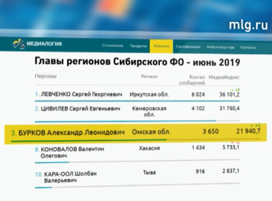272x201 pixels.
Task: Click the 'Омская обл.' region cell
Action: 151,132
